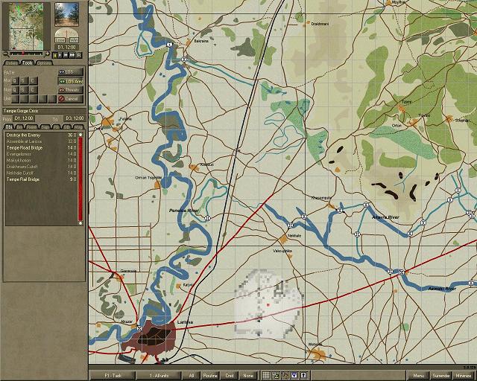
Task: Click the All button in bottom bar
Action: click(x=192, y=376)
